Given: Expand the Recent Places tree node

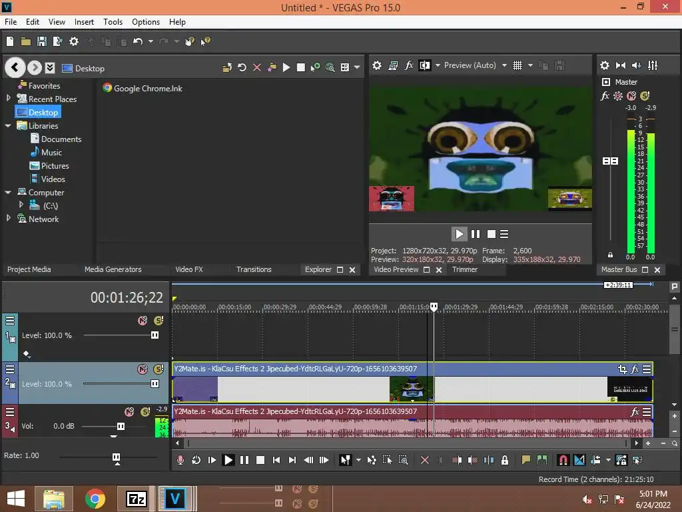Looking at the screenshot, I should [8, 99].
